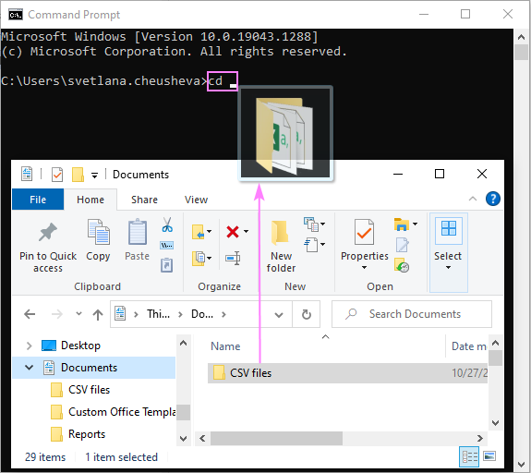Go Back in Explorer navigation
The width and height of the screenshot is (531, 473).
[x=30, y=314]
